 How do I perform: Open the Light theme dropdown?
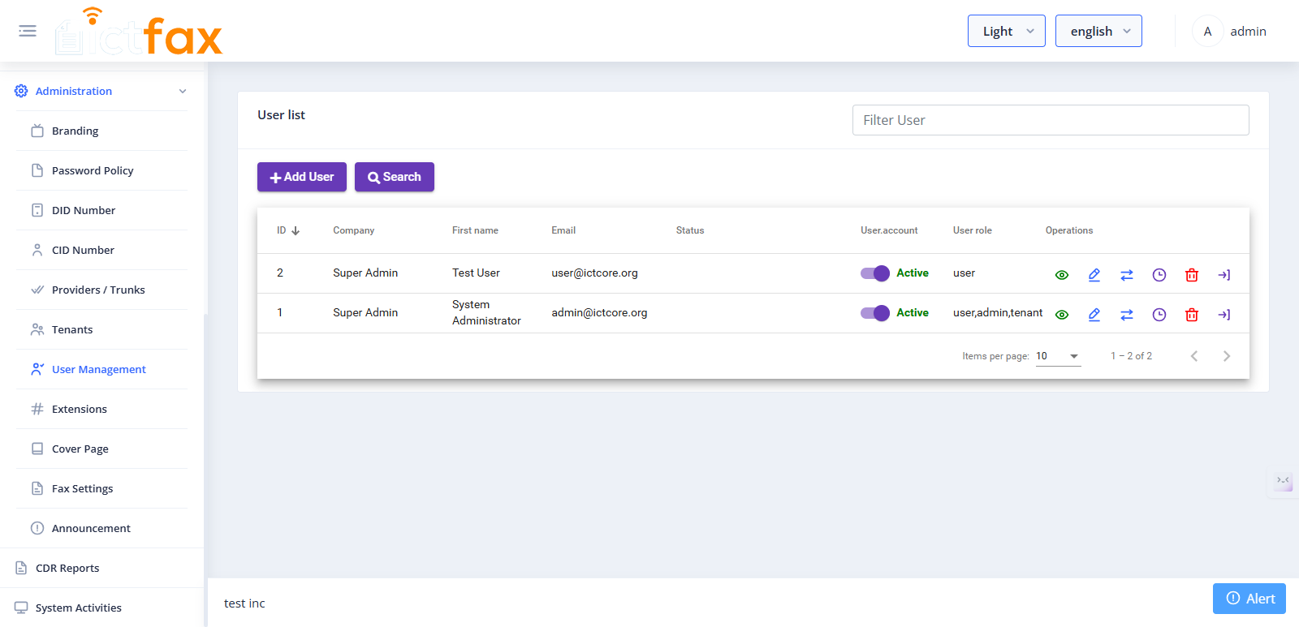click(x=1006, y=31)
